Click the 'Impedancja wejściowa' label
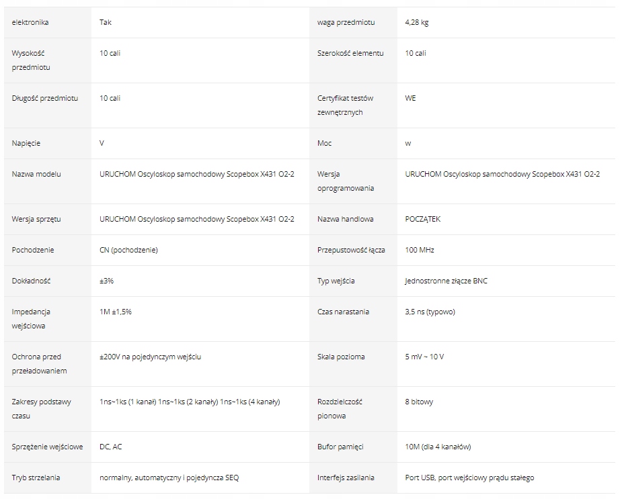622x499 pixels. click(x=32, y=318)
